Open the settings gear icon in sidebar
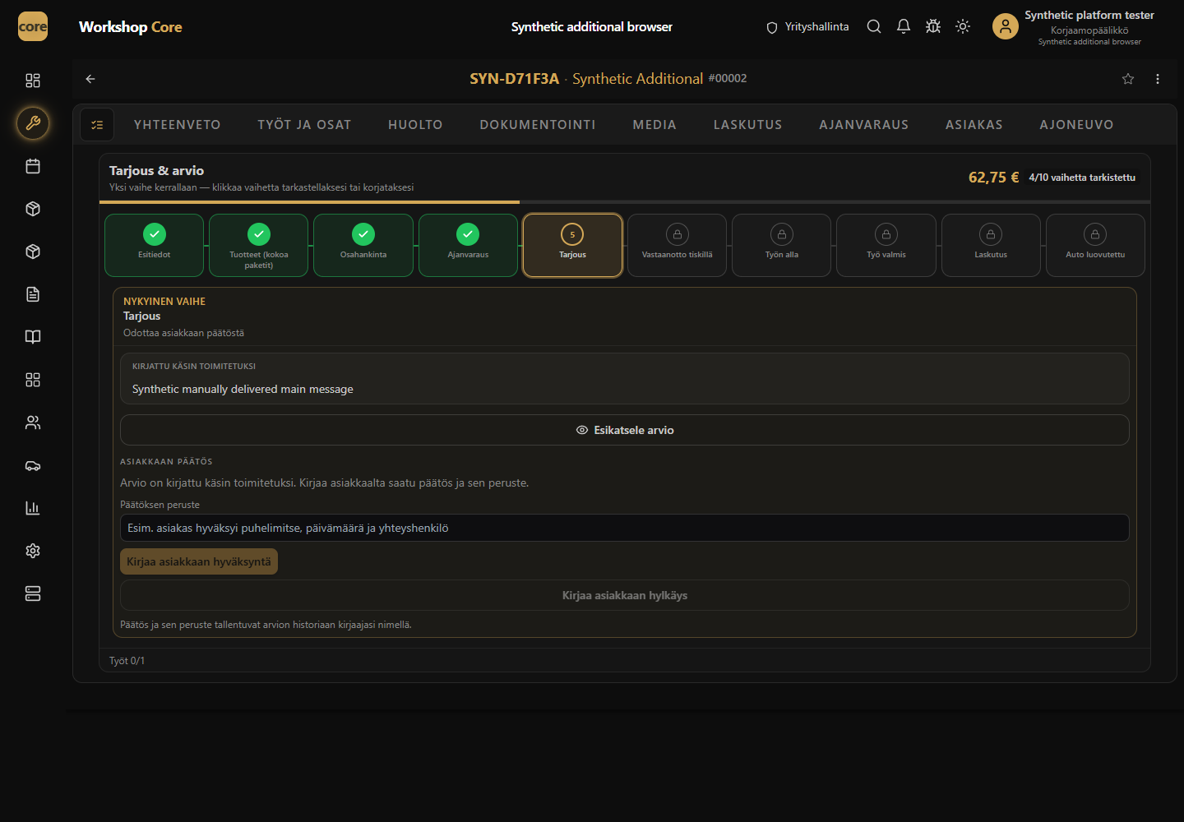This screenshot has width=1184, height=822. (x=33, y=551)
